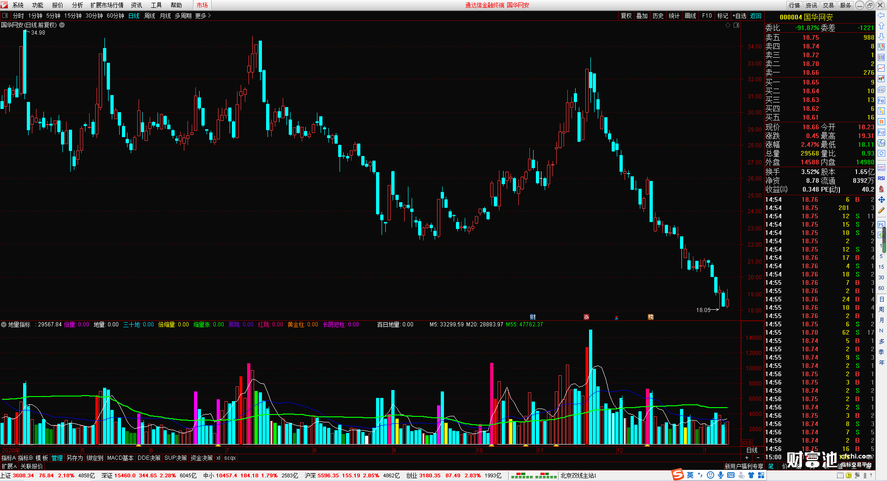Click the Sogou microphone voice input icon
This screenshot has height=481, width=887.
tap(720, 475)
